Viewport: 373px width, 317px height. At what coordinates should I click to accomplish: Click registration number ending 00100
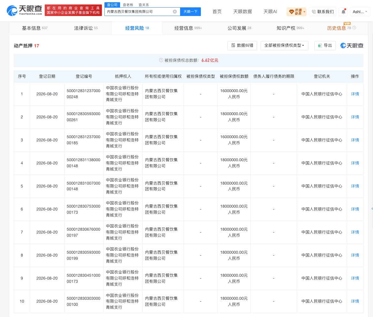[x=83, y=301]
